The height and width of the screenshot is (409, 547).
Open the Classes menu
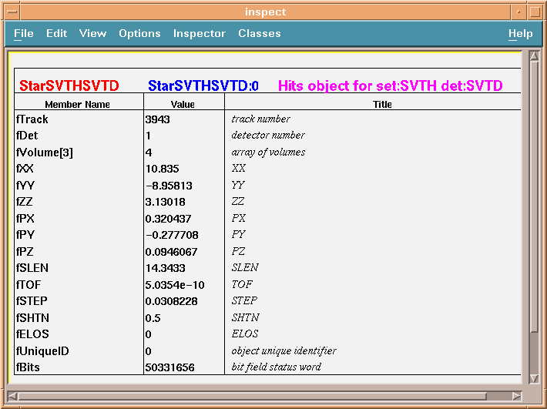(x=259, y=34)
